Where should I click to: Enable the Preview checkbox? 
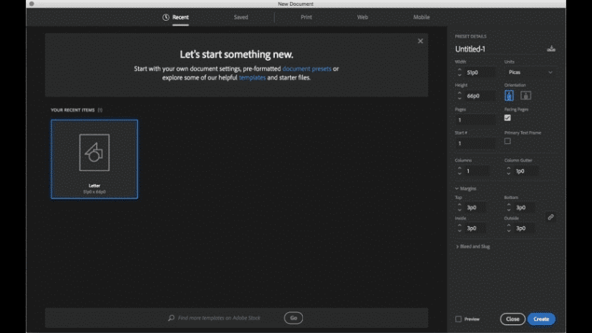[x=459, y=319]
